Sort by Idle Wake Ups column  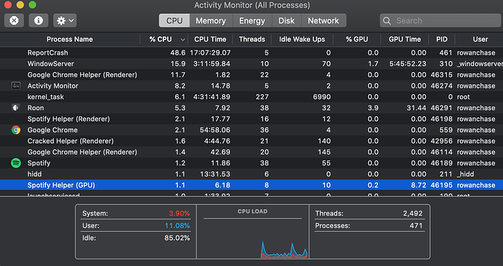pos(302,39)
